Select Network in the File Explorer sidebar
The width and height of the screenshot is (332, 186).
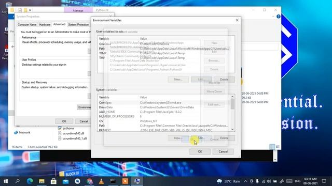(x=22, y=132)
